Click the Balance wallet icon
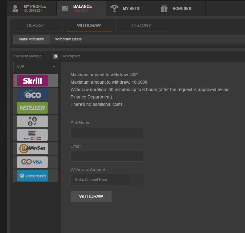This screenshot has height=233, width=245. (x=65, y=8)
